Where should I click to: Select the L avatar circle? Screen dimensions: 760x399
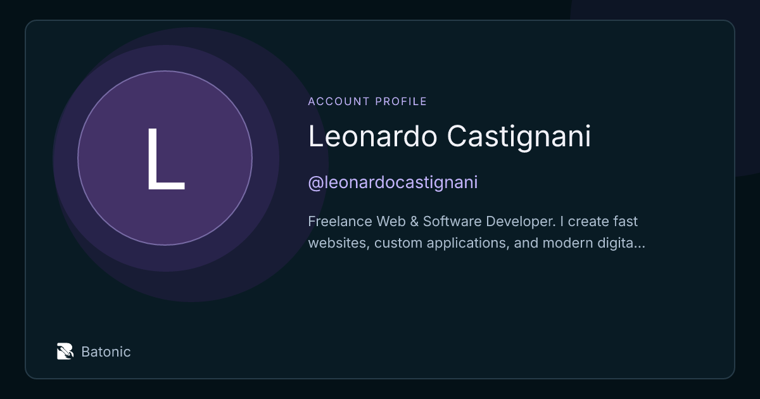[x=165, y=158]
